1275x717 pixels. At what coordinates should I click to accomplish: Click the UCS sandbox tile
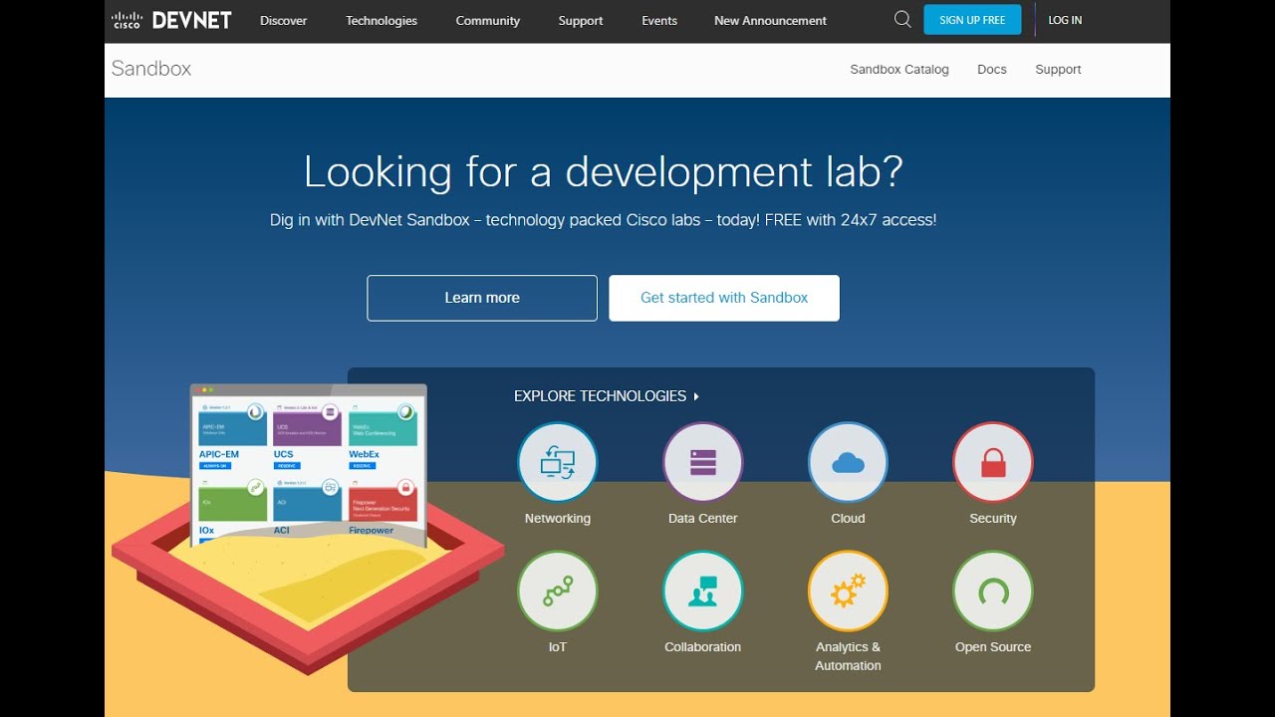308,435
